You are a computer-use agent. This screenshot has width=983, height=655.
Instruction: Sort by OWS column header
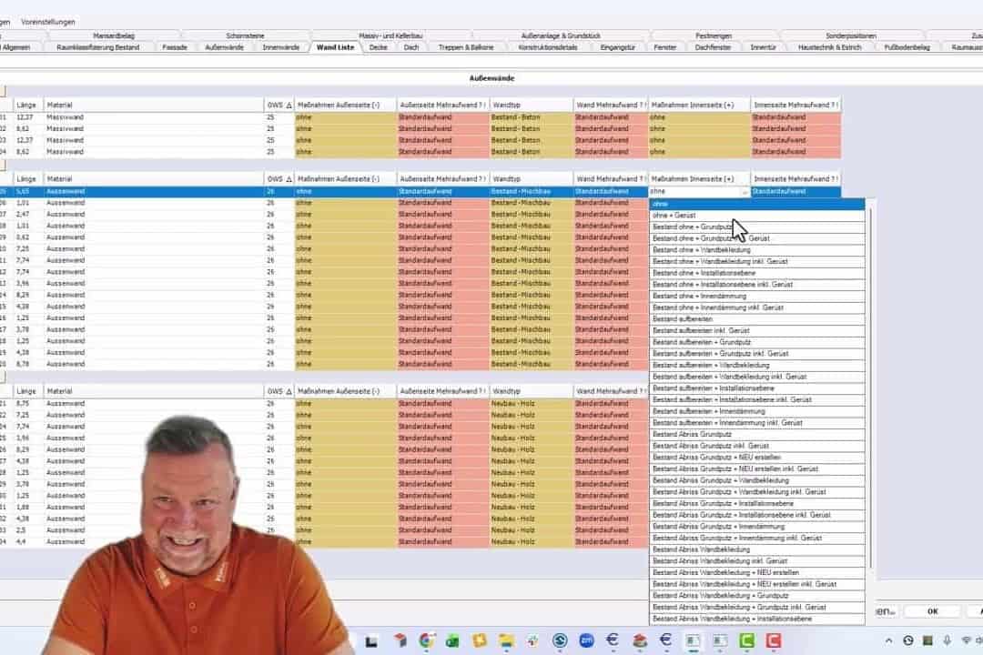(278, 105)
